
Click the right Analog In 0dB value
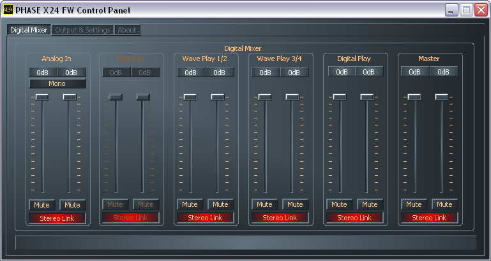72,72
